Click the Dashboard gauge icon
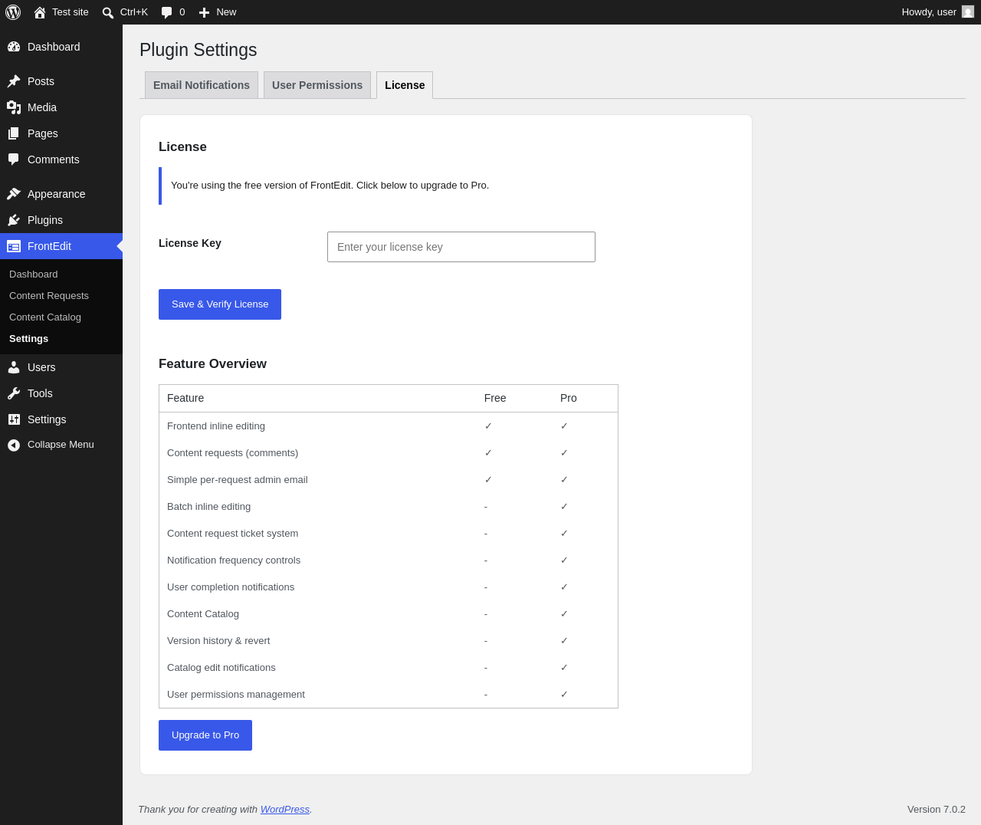 coord(14,47)
